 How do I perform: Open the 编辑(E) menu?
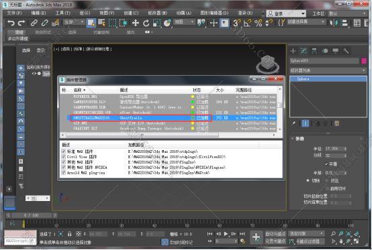(39, 13)
